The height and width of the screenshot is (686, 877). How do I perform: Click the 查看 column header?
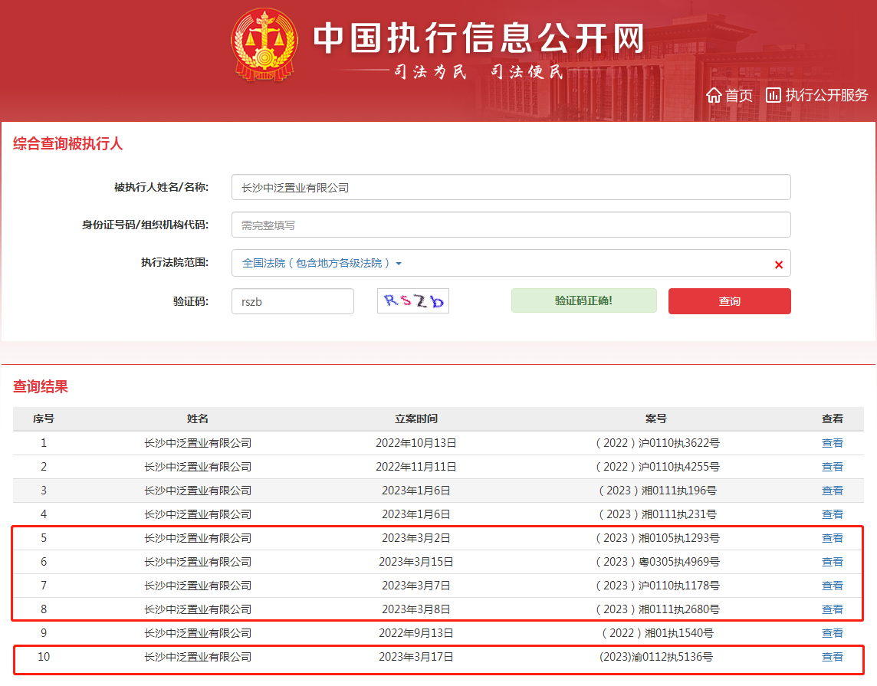coord(832,418)
